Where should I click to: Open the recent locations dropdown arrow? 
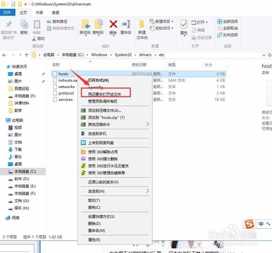20,55
